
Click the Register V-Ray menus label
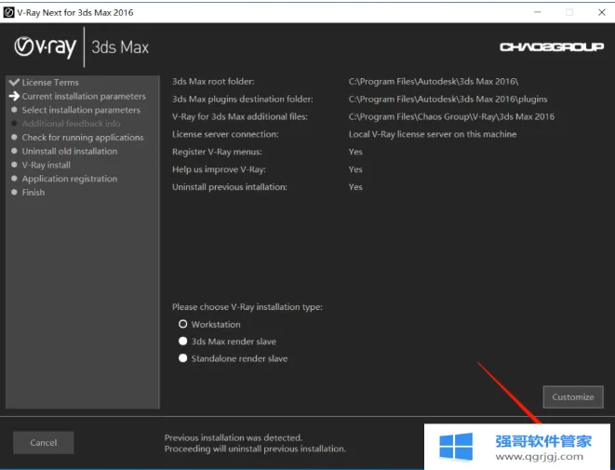click(217, 152)
